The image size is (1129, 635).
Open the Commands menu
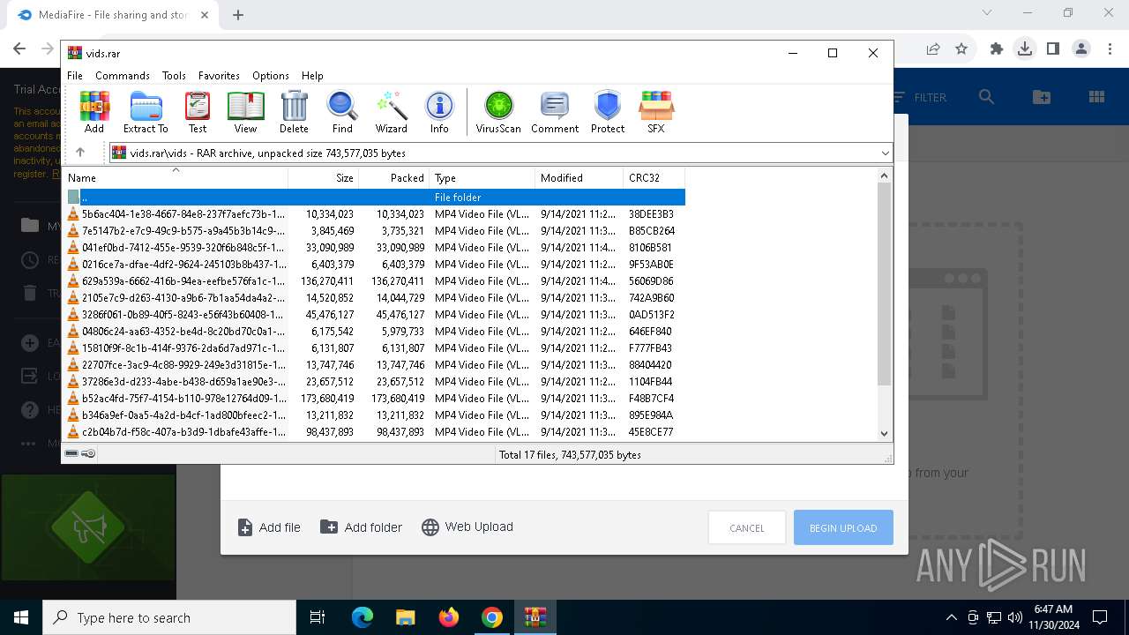[x=123, y=76]
